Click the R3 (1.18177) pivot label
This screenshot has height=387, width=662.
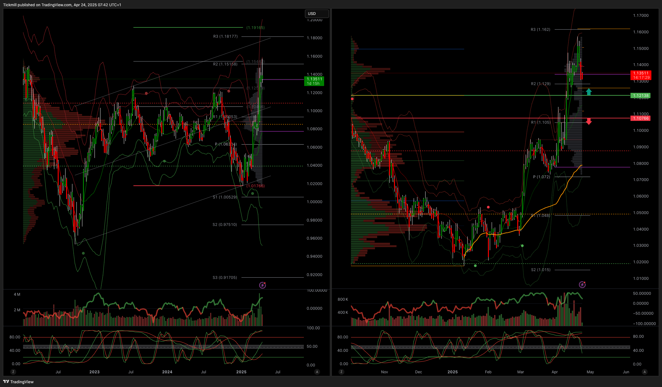click(226, 36)
